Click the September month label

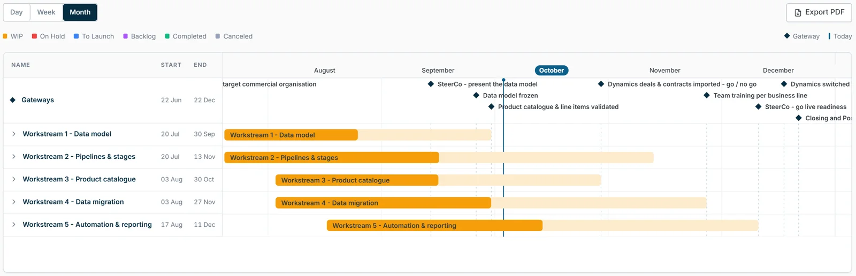[438, 71]
